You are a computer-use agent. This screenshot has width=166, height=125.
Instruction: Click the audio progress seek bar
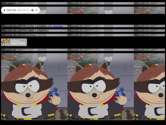point(23,10)
